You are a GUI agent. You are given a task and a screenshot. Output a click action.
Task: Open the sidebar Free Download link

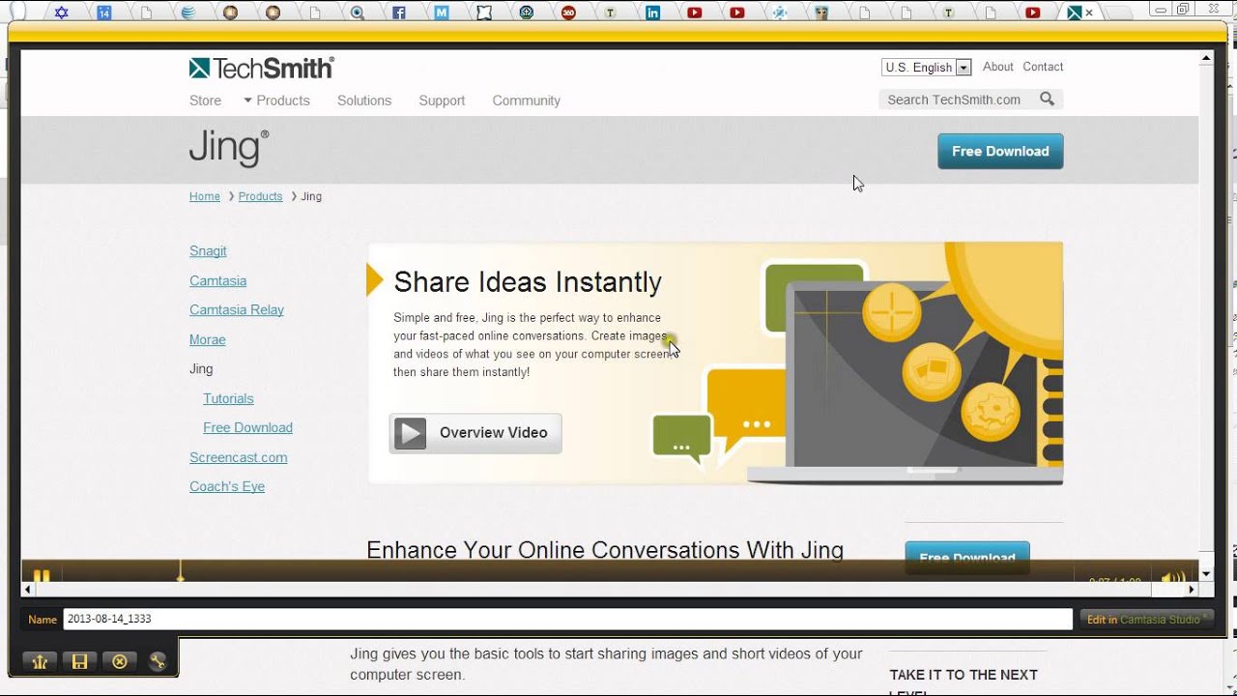pos(247,427)
